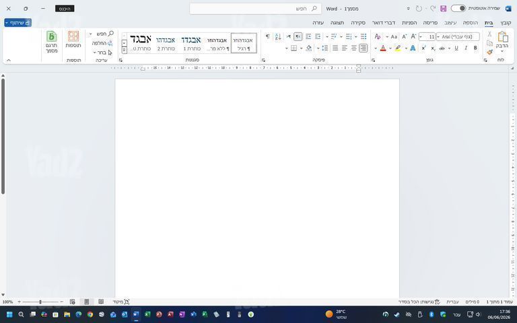Click the Windows Start button
Image resolution: width=517 pixels, height=323 pixels.
click(9, 314)
